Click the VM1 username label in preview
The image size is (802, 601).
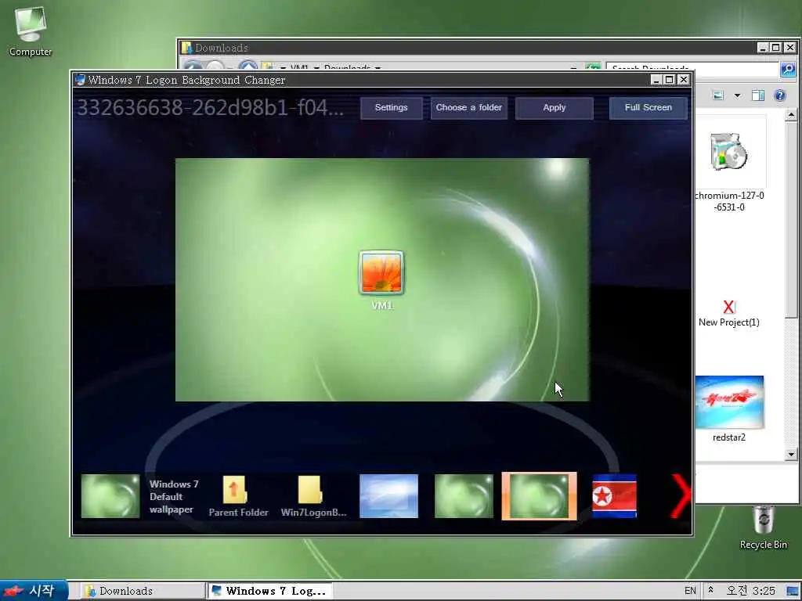click(382, 306)
